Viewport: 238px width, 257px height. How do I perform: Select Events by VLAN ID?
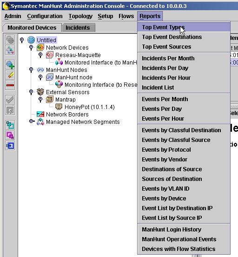184,189
